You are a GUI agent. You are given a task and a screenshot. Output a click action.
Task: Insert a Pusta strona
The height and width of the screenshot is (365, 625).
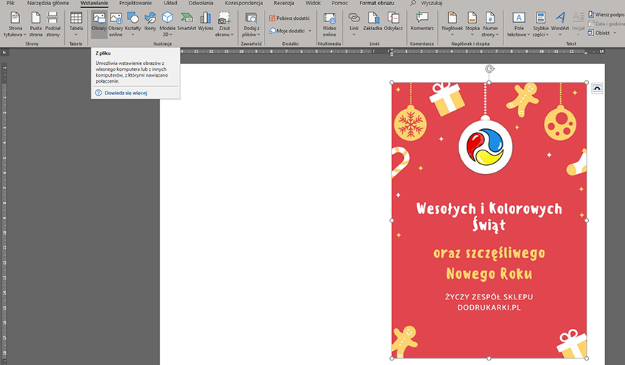pos(36,24)
